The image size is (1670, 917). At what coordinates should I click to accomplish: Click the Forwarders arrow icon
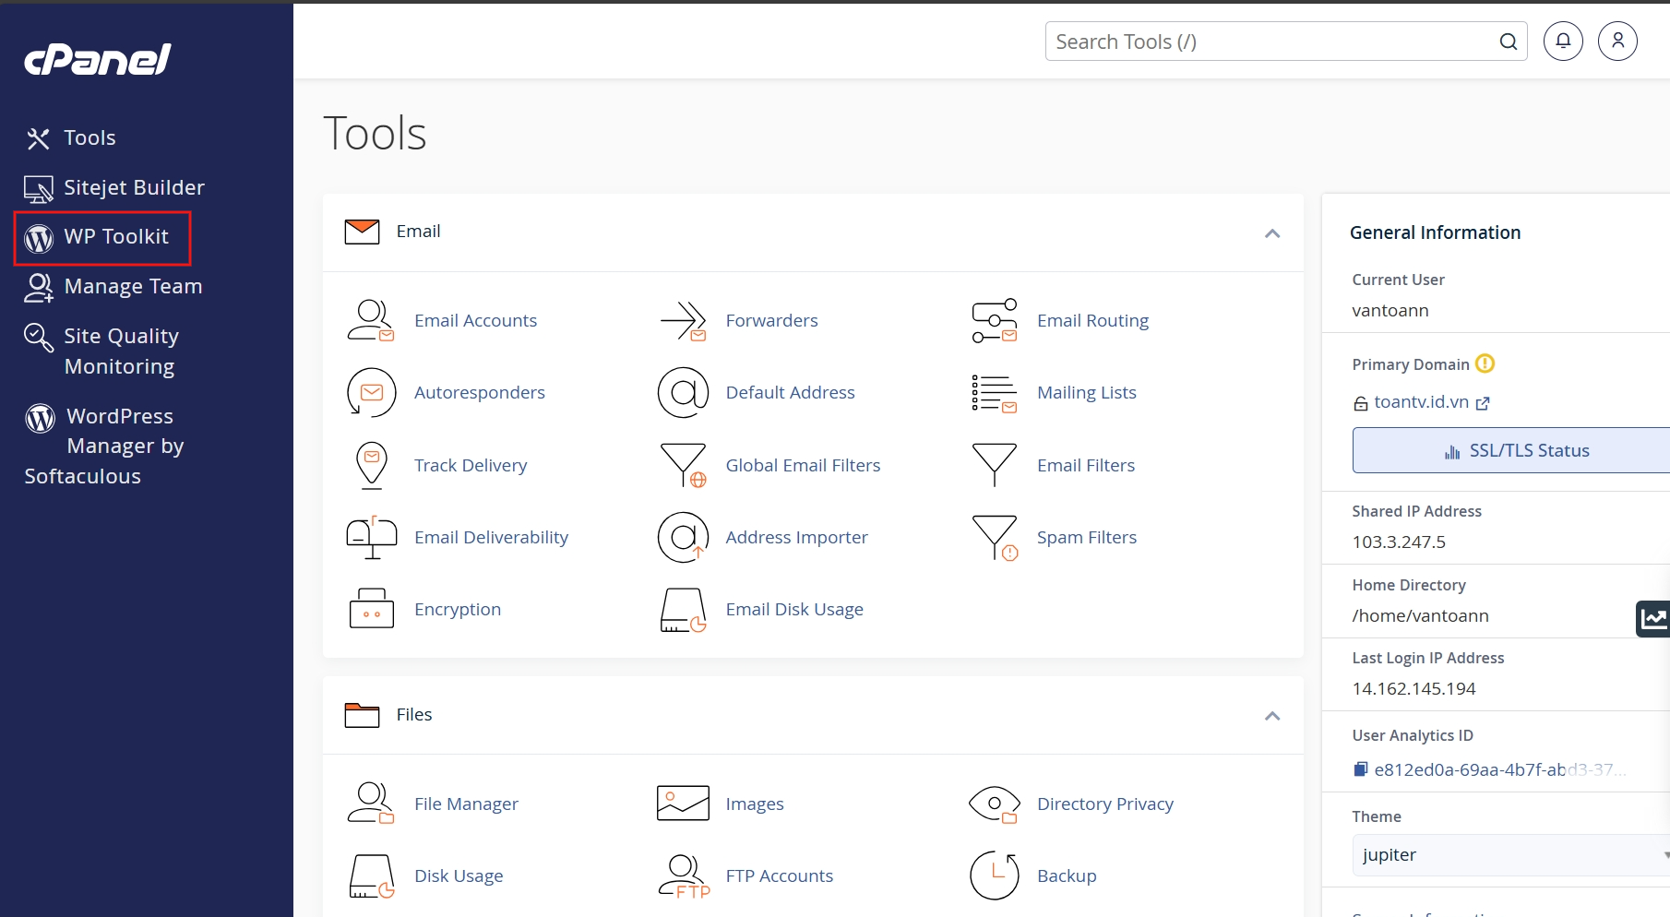click(683, 320)
